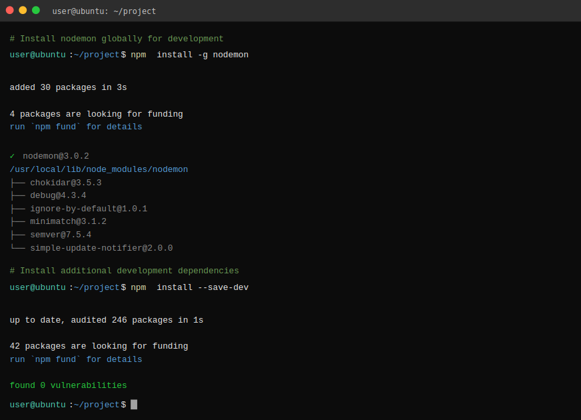Click the path '/usr/local/lib/node_modules/nodemon'
Screen dimensions: 581x420
point(99,169)
